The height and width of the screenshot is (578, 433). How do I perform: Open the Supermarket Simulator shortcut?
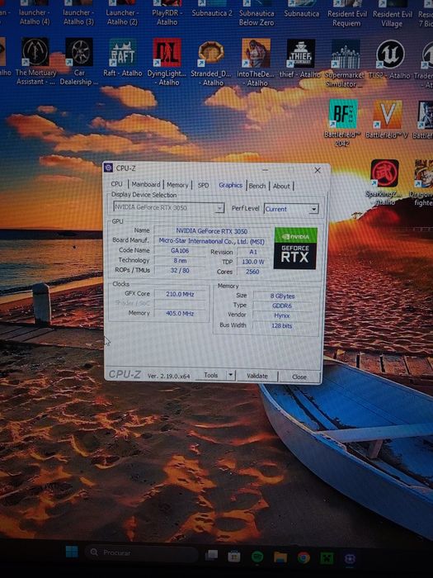pos(345,64)
